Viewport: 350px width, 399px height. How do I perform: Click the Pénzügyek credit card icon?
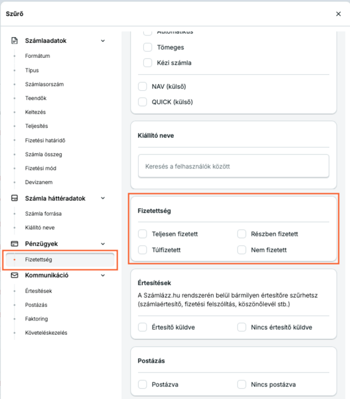click(15, 244)
